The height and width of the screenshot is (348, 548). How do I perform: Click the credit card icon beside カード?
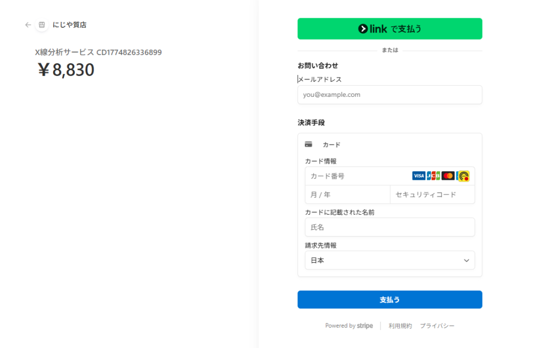pos(308,145)
